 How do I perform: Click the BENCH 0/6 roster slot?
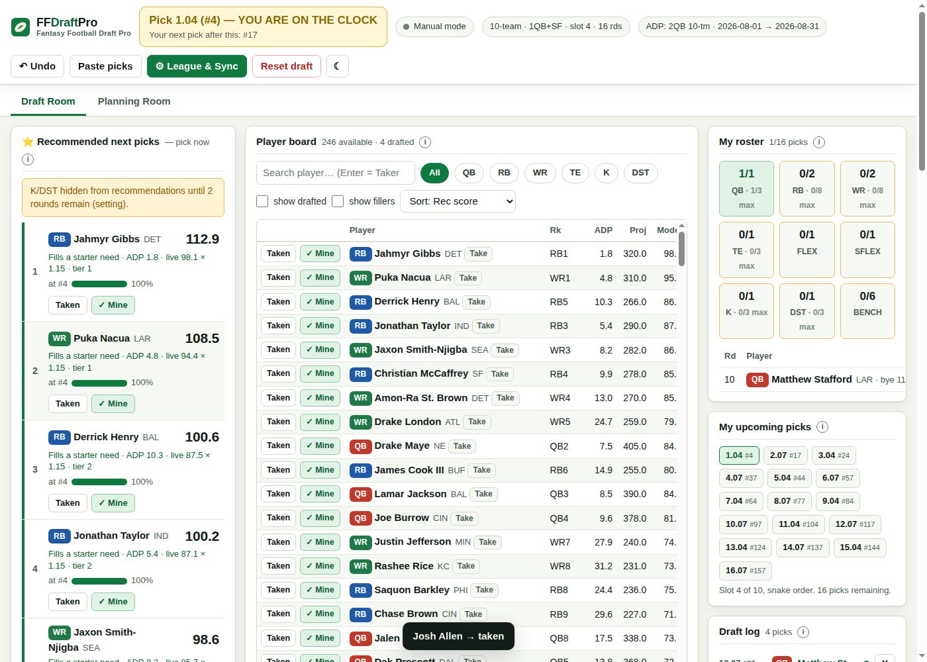point(867,311)
